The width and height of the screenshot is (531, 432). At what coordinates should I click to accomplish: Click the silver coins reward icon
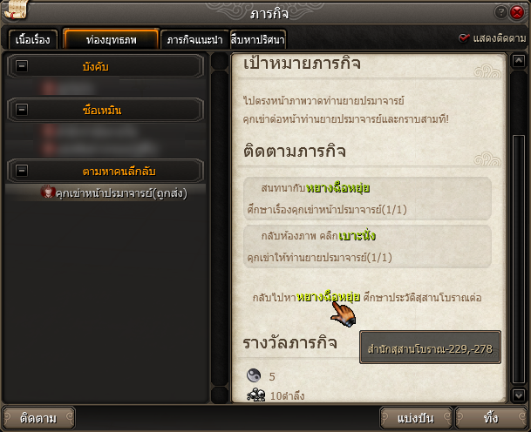click(256, 395)
